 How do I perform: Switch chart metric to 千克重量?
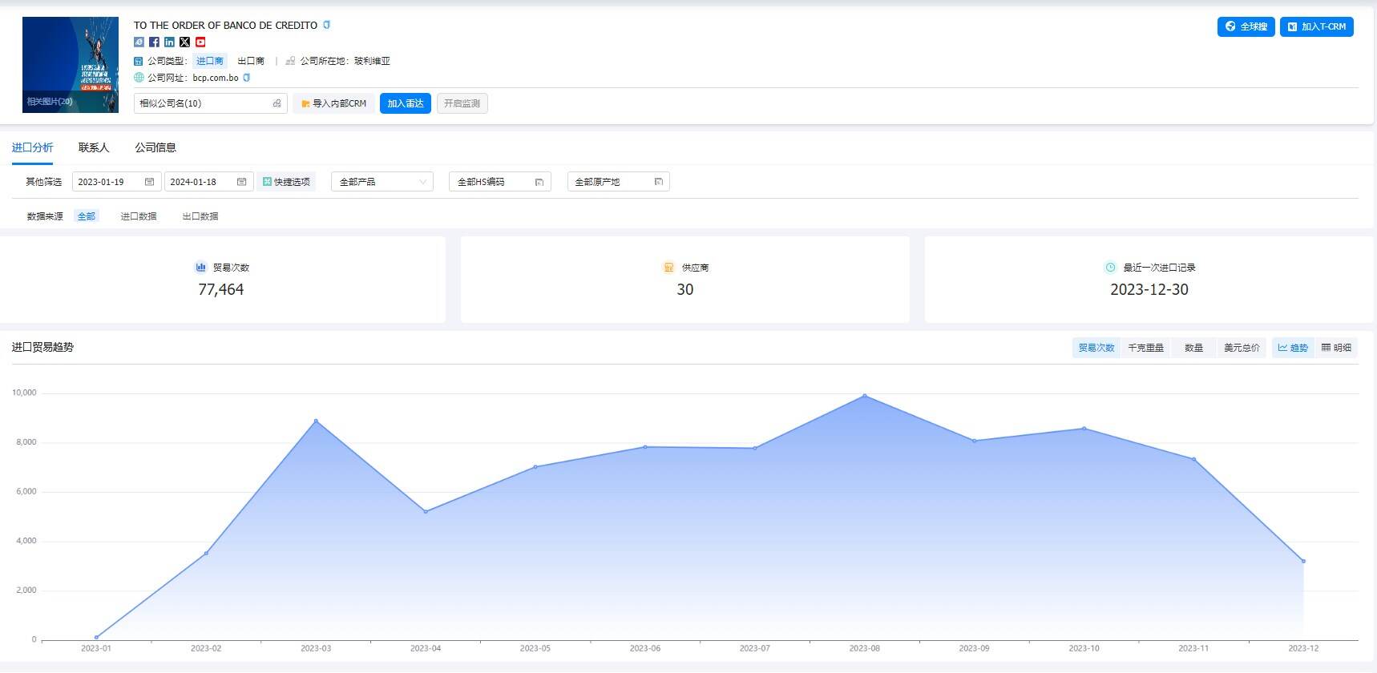(x=1145, y=348)
